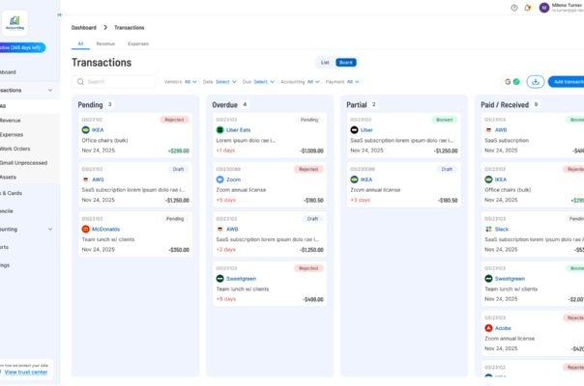Open the Date Select dropdown
Image resolution: width=584 pixels, height=386 pixels.
point(219,82)
